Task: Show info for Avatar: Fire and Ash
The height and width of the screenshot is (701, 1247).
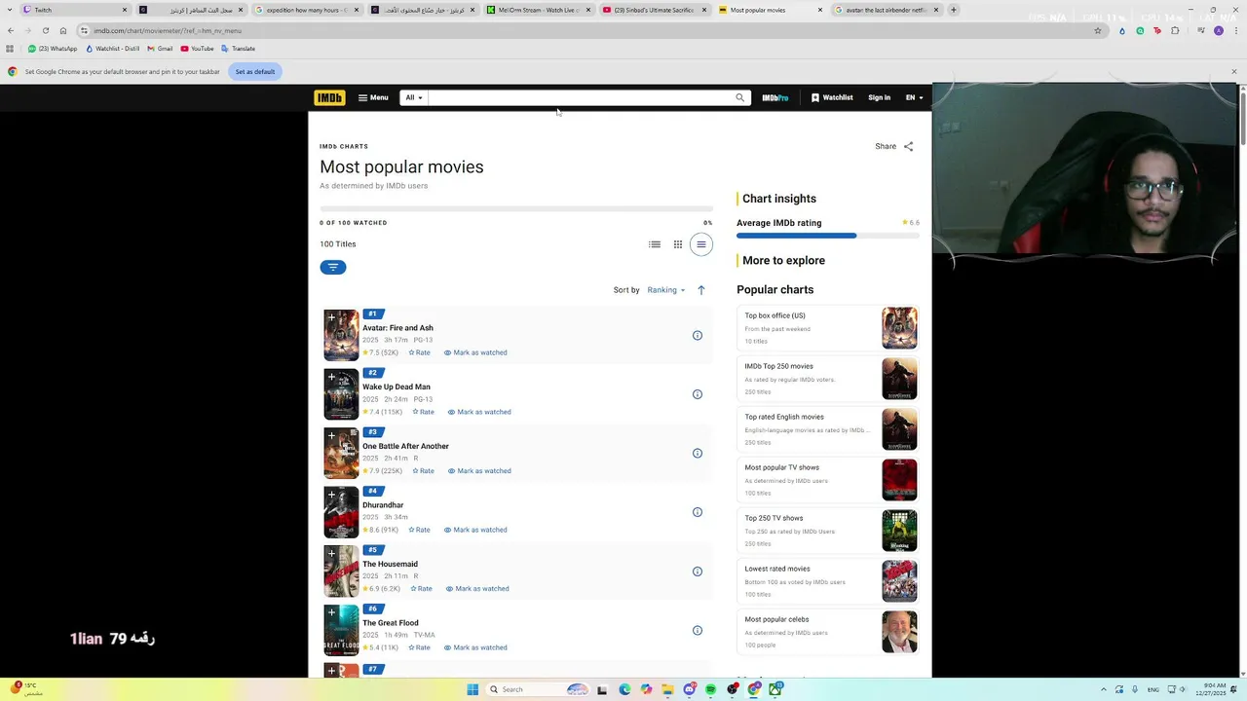Action: pyautogui.click(x=698, y=335)
